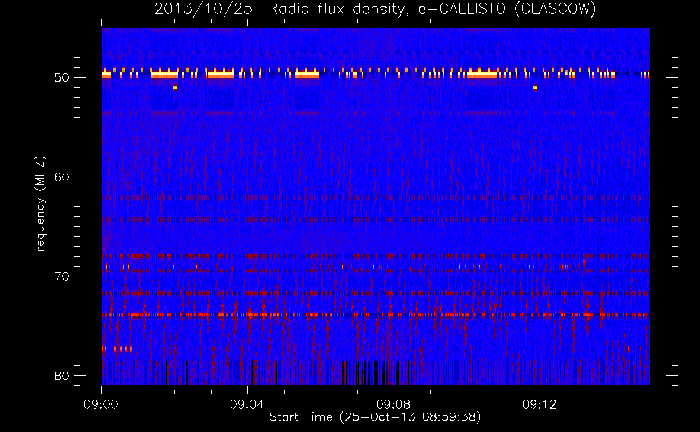The height and width of the screenshot is (432, 700).
Task: Click the '80' frequency tick label
Action: point(62,375)
